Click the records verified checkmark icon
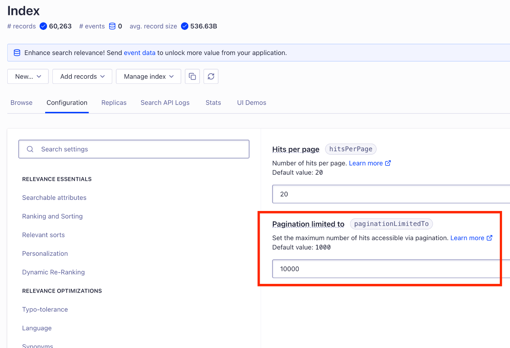 click(43, 26)
